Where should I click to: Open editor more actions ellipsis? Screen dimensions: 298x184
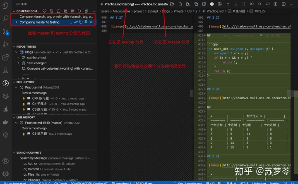pyautogui.click(x=291, y=4)
